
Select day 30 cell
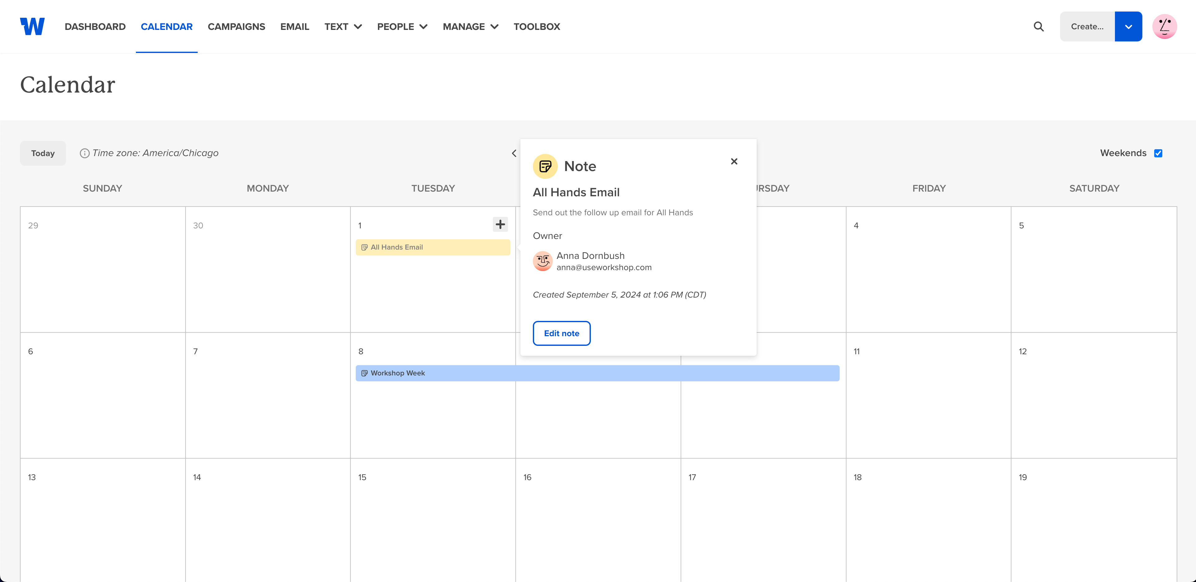point(268,270)
